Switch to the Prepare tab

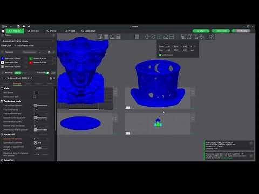15,31
